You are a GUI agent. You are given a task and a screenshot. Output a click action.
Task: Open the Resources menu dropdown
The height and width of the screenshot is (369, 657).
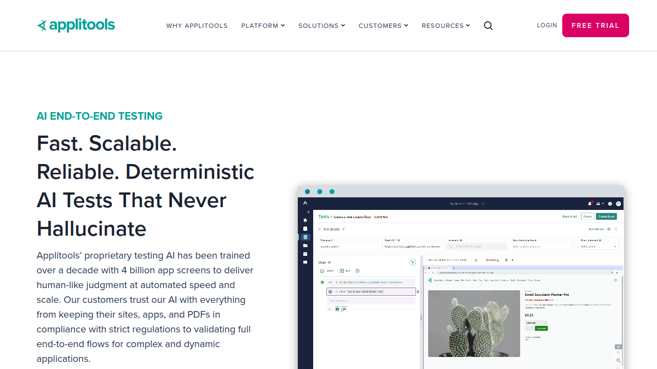[x=446, y=26]
